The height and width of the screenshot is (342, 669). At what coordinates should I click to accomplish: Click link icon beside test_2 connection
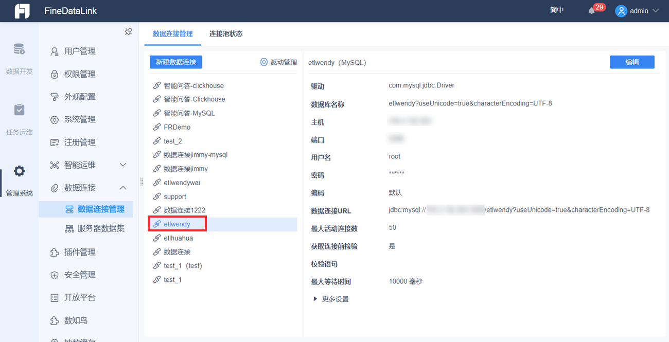(157, 141)
